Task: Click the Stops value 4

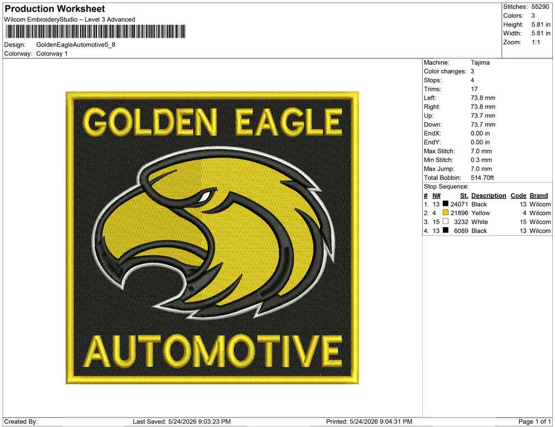Action: click(473, 80)
